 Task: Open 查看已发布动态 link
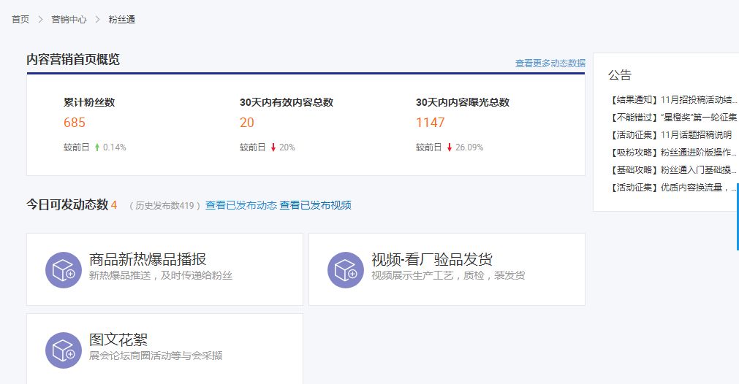tap(240, 205)
